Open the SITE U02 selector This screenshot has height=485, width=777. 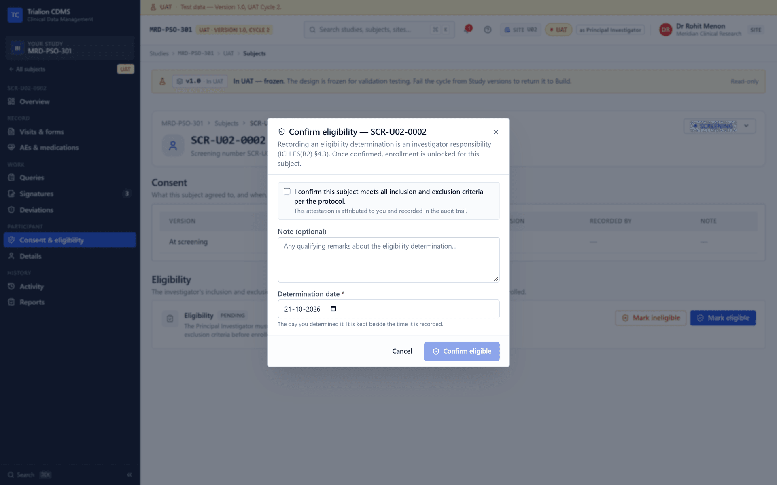coord(520,30)
